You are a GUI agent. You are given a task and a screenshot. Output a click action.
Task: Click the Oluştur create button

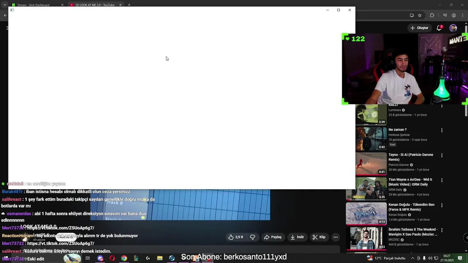pos(419,28)
